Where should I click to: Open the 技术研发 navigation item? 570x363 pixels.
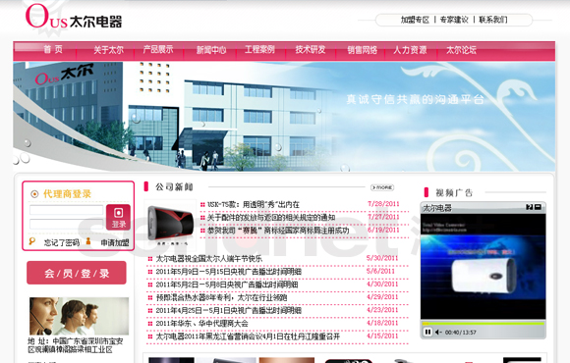[x=311, y=49]
